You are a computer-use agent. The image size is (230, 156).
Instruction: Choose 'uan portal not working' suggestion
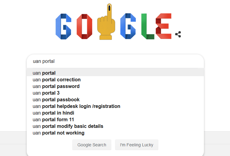point(115,133)
